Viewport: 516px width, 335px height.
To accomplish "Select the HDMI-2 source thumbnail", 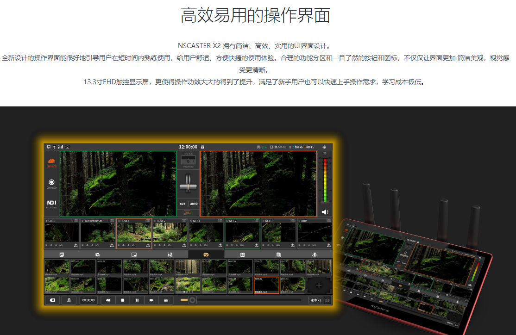I will tap(170, 233).
